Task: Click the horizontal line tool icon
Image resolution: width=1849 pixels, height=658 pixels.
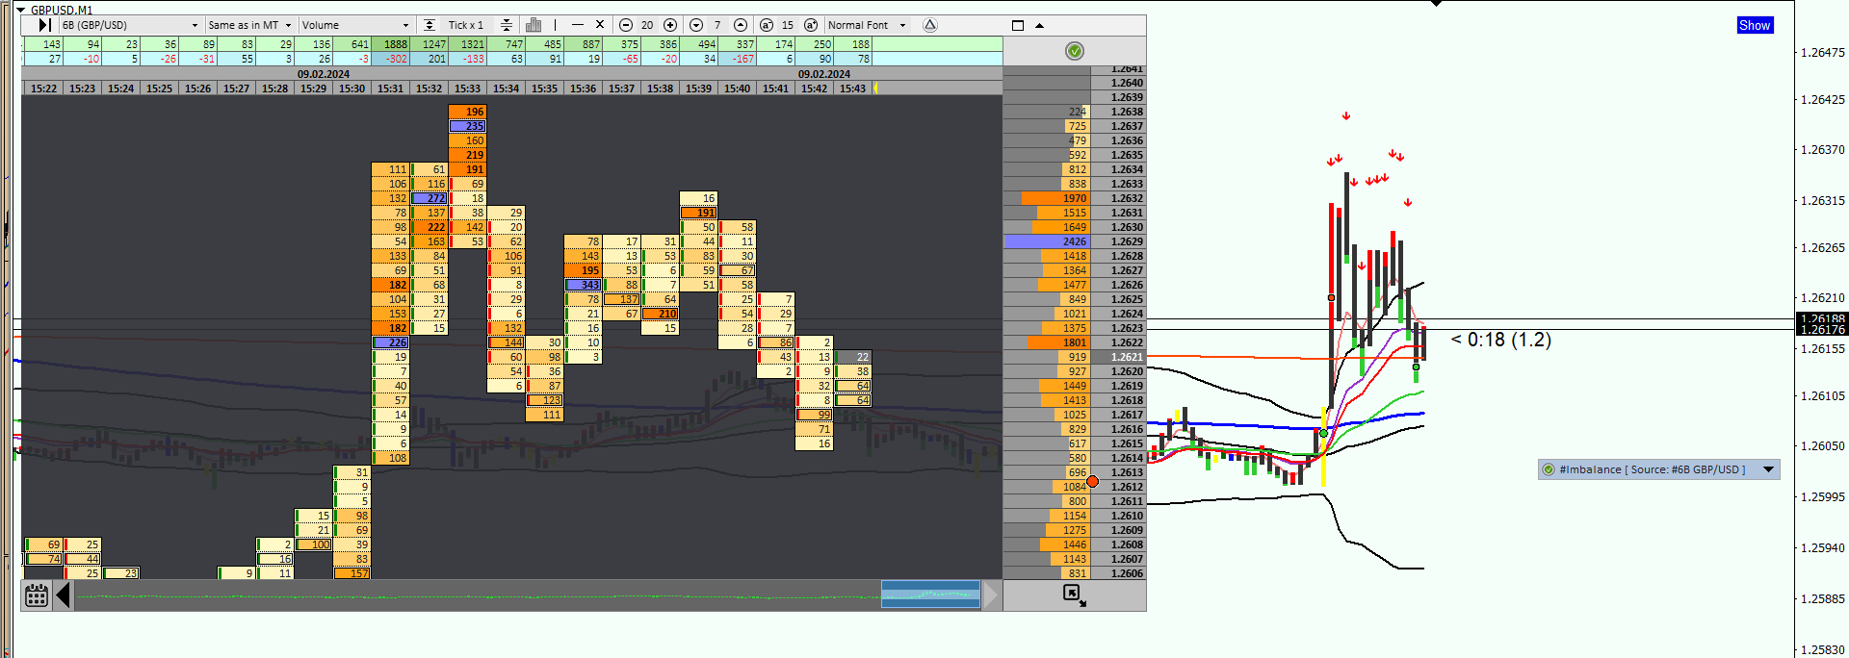Action: [577, 25]
